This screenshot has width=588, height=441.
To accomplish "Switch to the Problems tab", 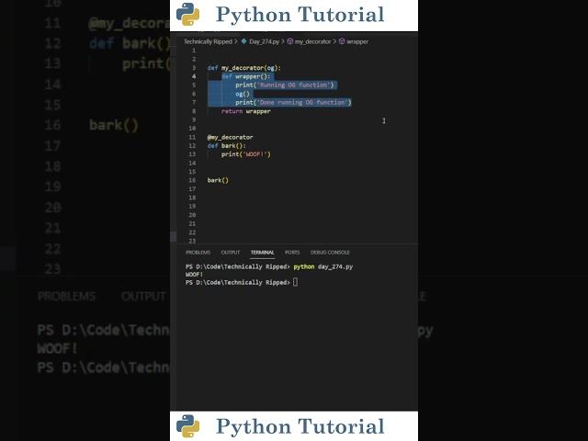I will (198, 253).
